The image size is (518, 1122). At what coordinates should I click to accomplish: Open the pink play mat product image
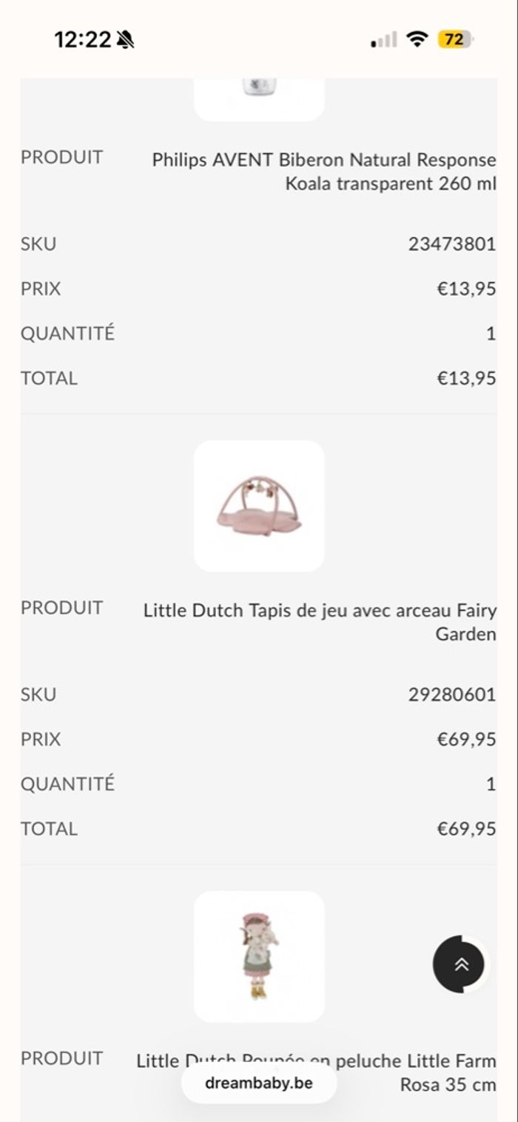(x=259, y=506)
